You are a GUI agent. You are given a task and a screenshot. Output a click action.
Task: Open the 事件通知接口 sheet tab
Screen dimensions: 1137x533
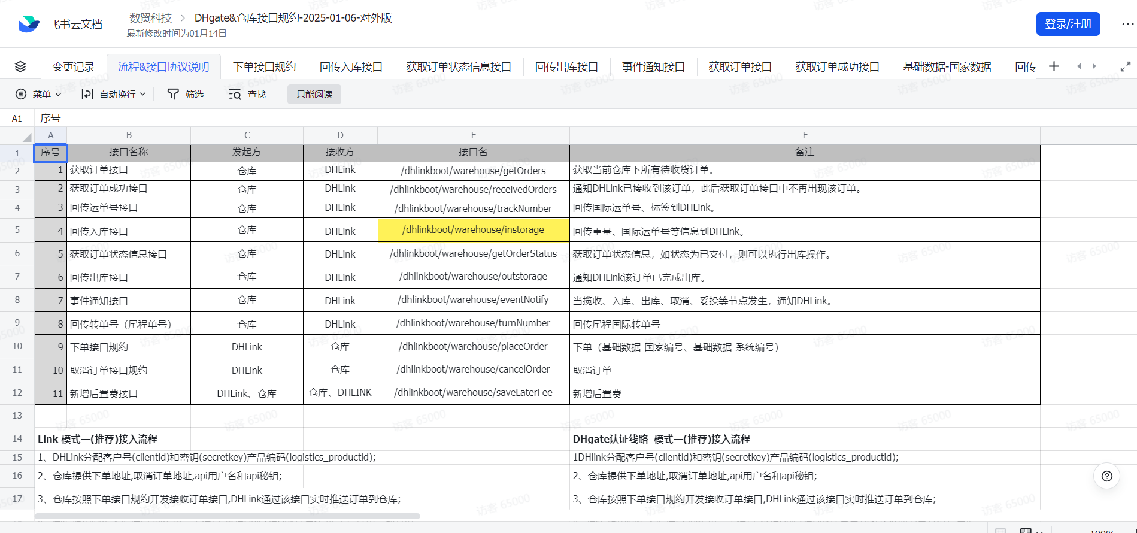(653, 66)
